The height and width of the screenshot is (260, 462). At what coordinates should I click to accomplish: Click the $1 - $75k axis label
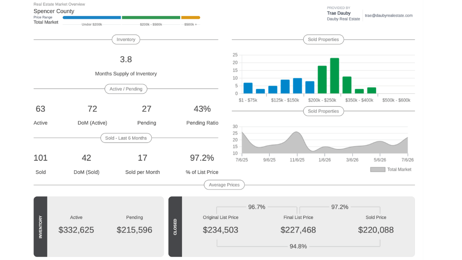(x=248, y=100)
